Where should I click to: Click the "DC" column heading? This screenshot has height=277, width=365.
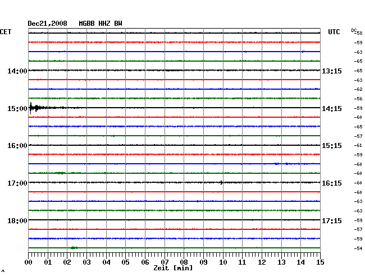354,30
